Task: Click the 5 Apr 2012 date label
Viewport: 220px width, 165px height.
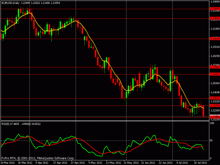Action: point(42,163)
